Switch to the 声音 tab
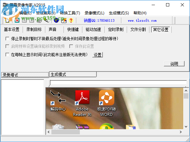 click(52, 30)
